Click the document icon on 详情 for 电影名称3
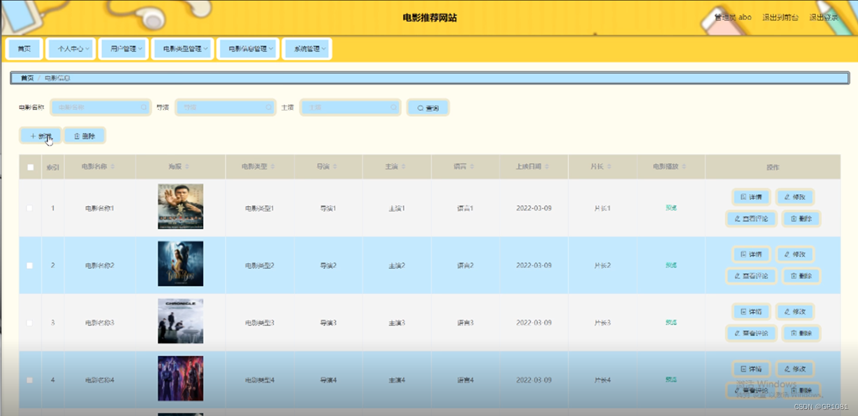This screenshot has height=416, width=858. [743, 311]
